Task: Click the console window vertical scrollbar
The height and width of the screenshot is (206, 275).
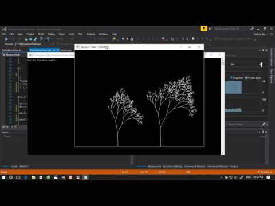Action: 223,107
